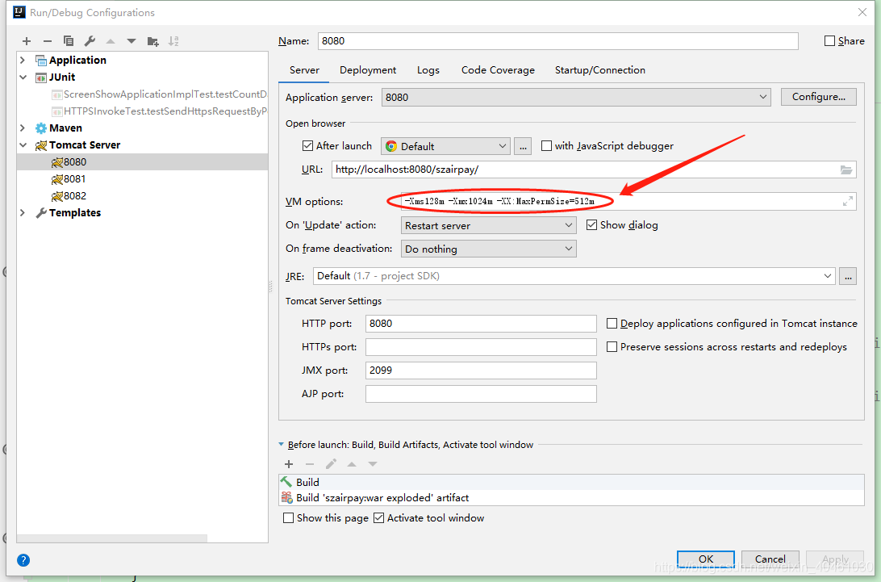The height and width of the screenshot is (582, 881).
Task: Open the On 'Update' action dropdown
Action: (488, 225)
